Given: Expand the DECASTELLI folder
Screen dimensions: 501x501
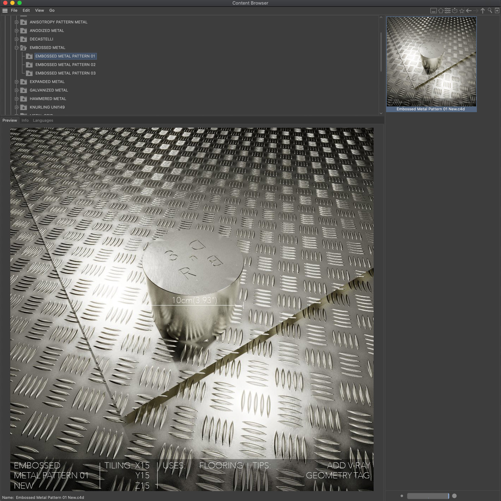Looking at the screenshot, I should tap(16, 39).
